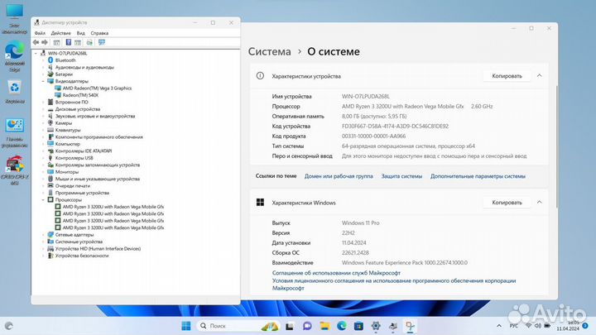
Task: Collapse the WIN-O7LPUDA268L root node
Action: [36, 53]
